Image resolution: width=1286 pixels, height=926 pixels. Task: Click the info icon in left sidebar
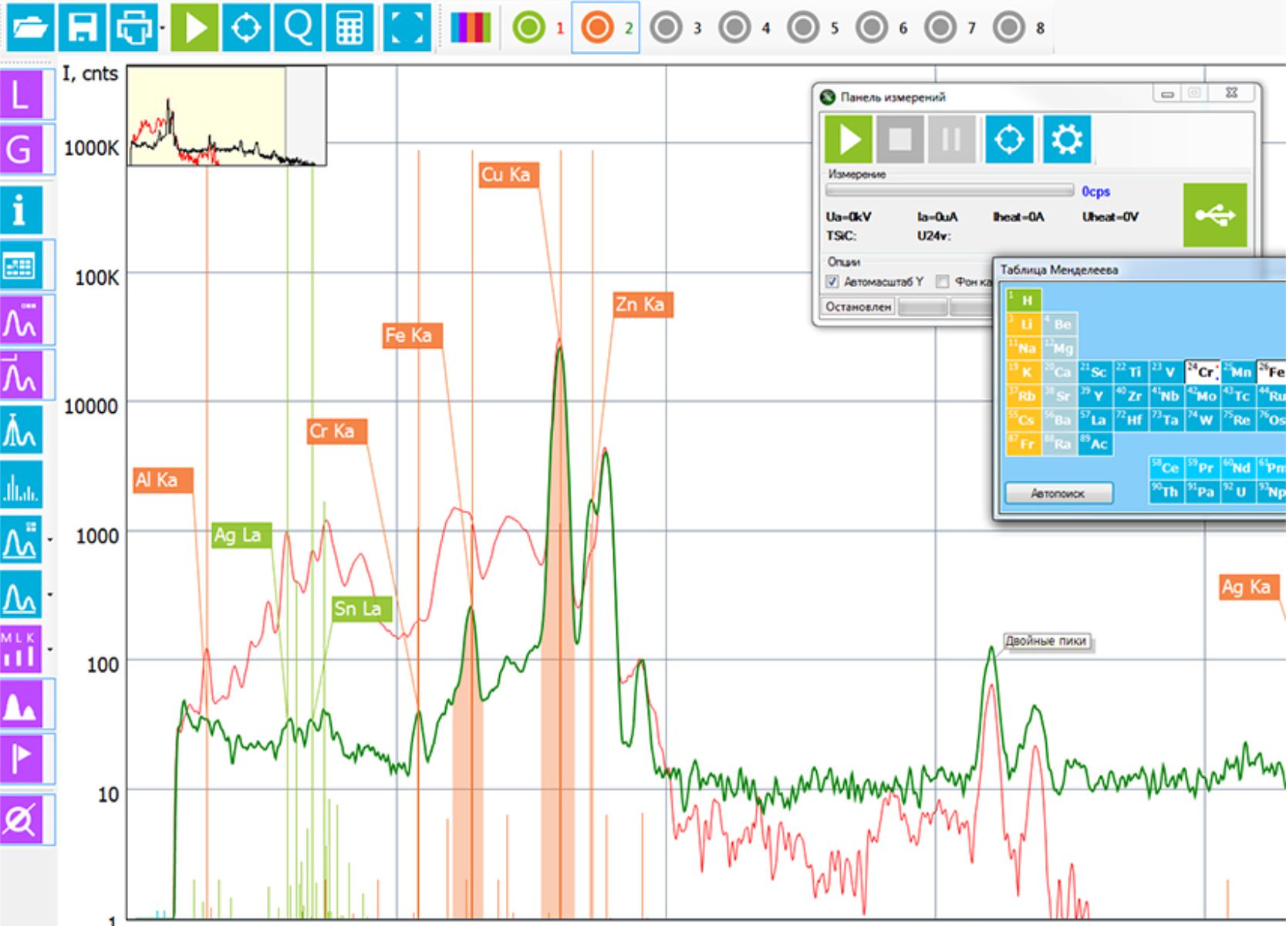tap(20, 209)
